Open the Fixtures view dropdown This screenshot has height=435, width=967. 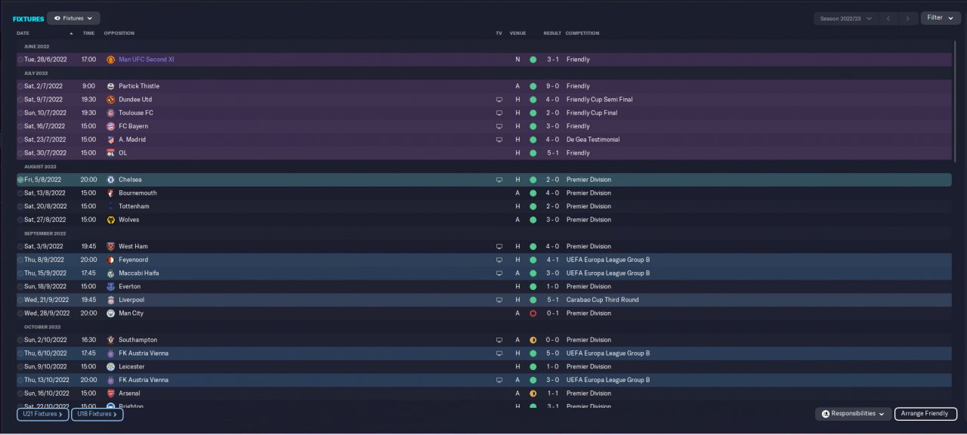(x=73, y=18)
